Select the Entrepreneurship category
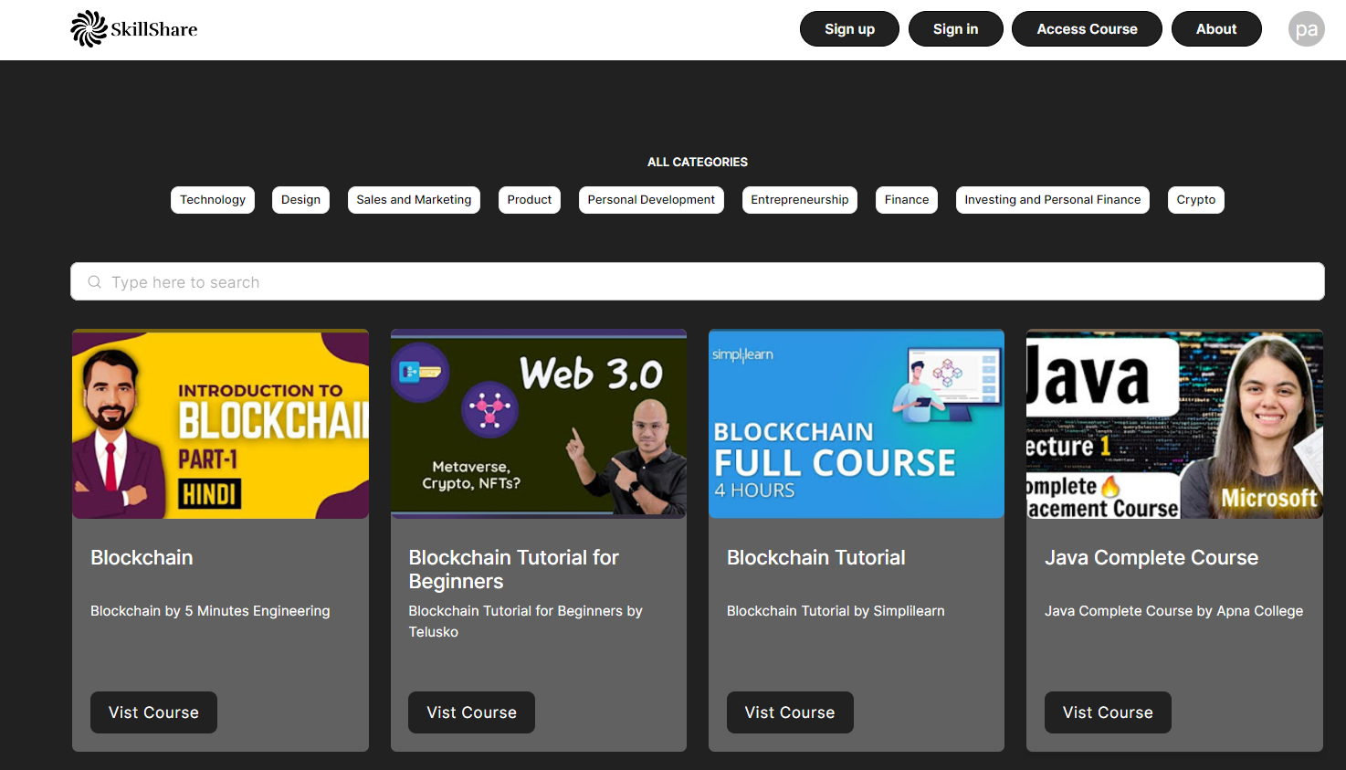This screenshot has height=770, width=1346. (800, 200)
